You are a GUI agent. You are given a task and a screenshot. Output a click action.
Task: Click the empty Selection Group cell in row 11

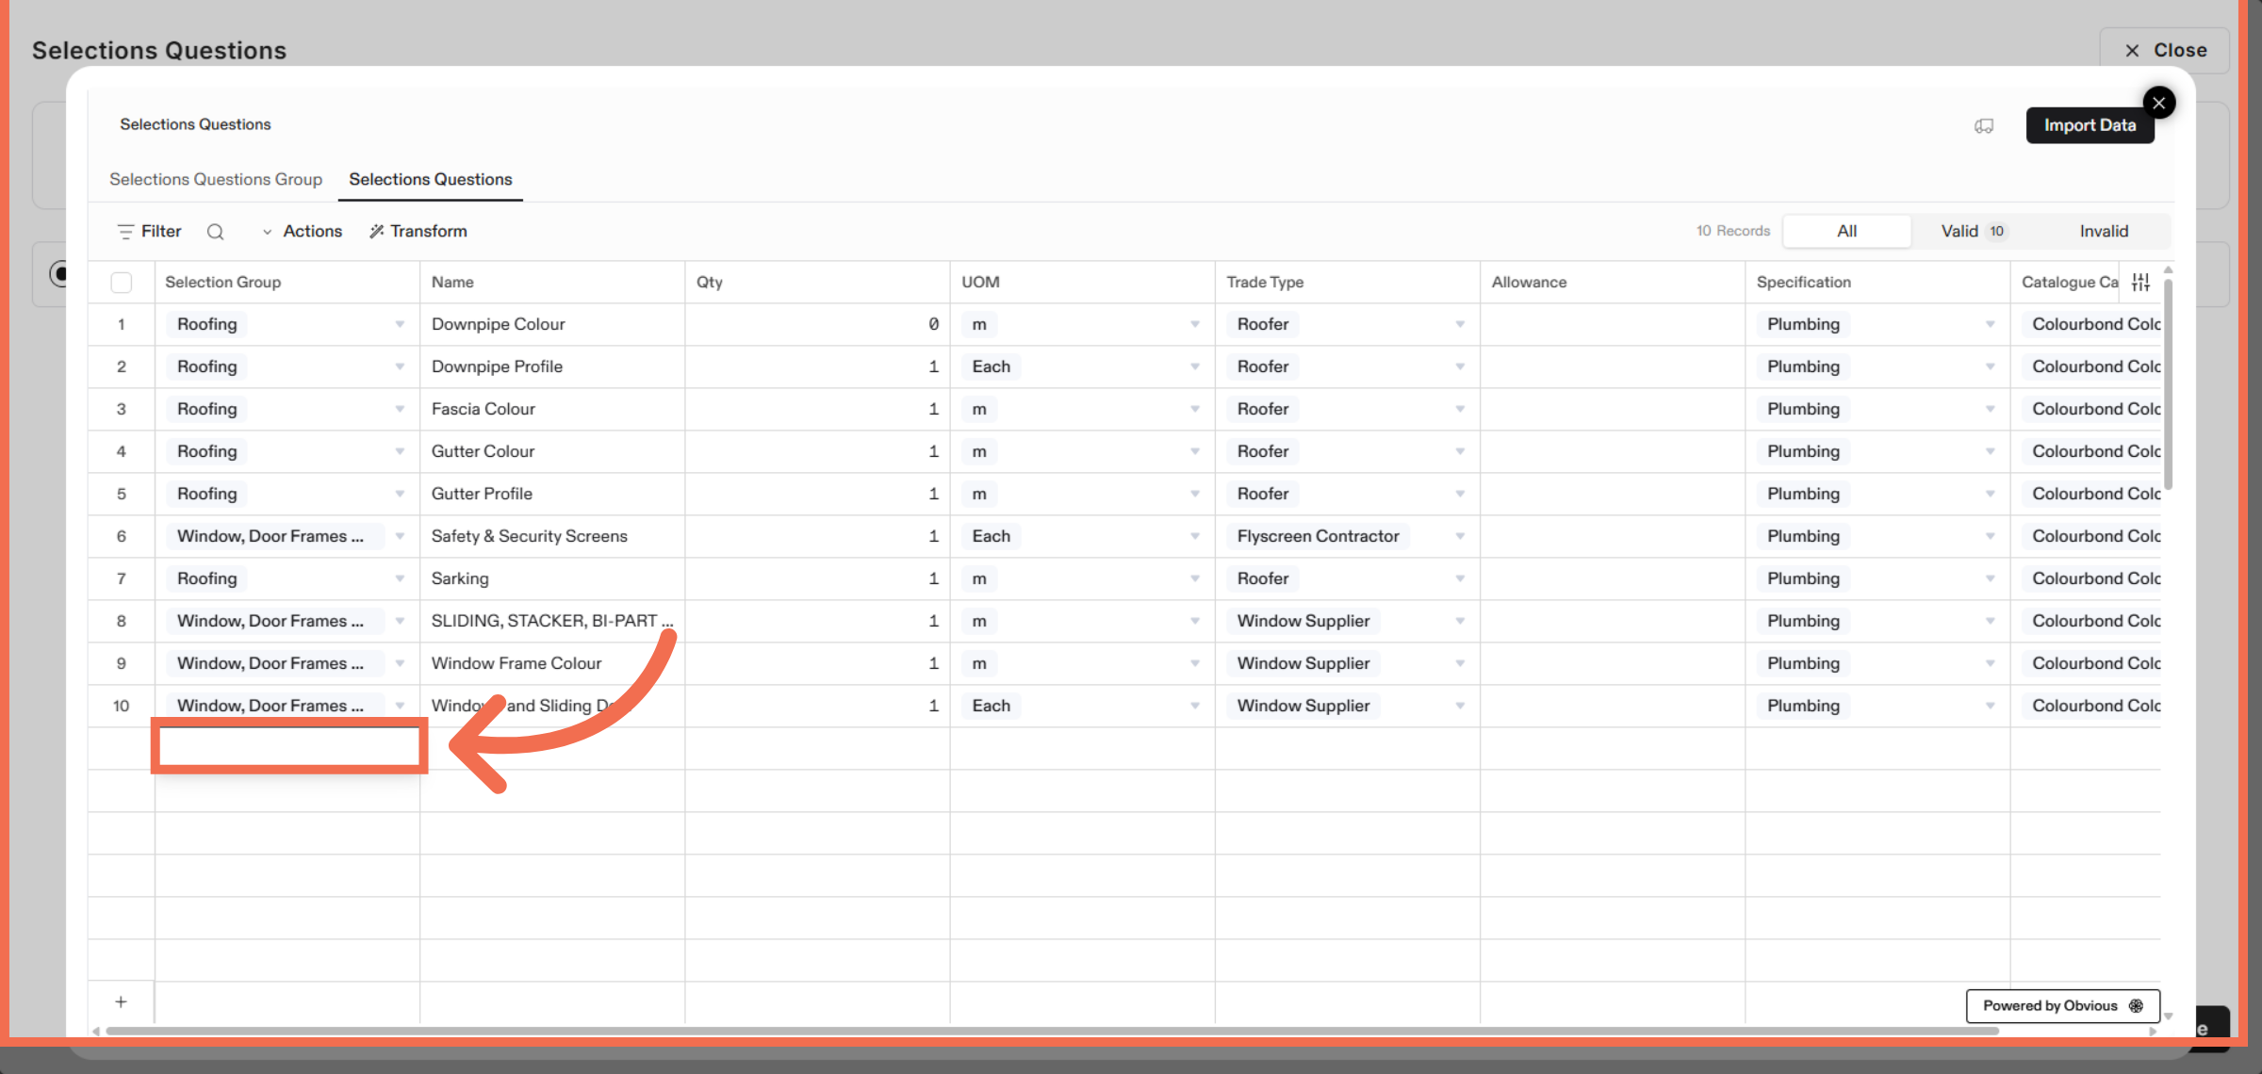288,747
